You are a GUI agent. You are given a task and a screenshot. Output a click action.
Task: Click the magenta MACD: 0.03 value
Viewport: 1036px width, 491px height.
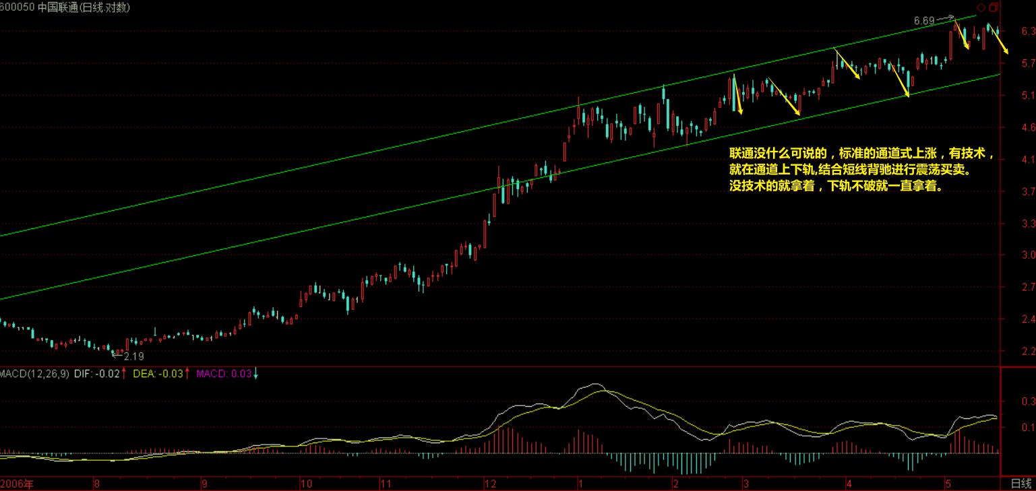point(223,374)
